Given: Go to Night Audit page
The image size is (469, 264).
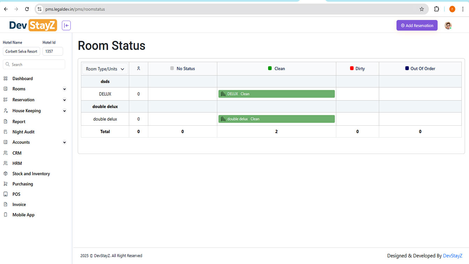Looking at the screenshot, I should click(23, 132).
